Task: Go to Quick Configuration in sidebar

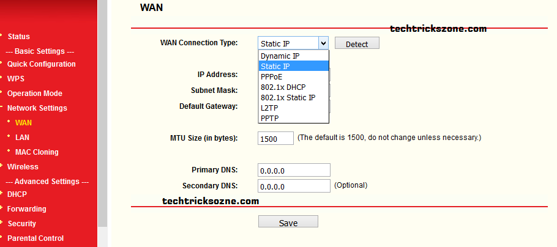Action: (41, 64)
